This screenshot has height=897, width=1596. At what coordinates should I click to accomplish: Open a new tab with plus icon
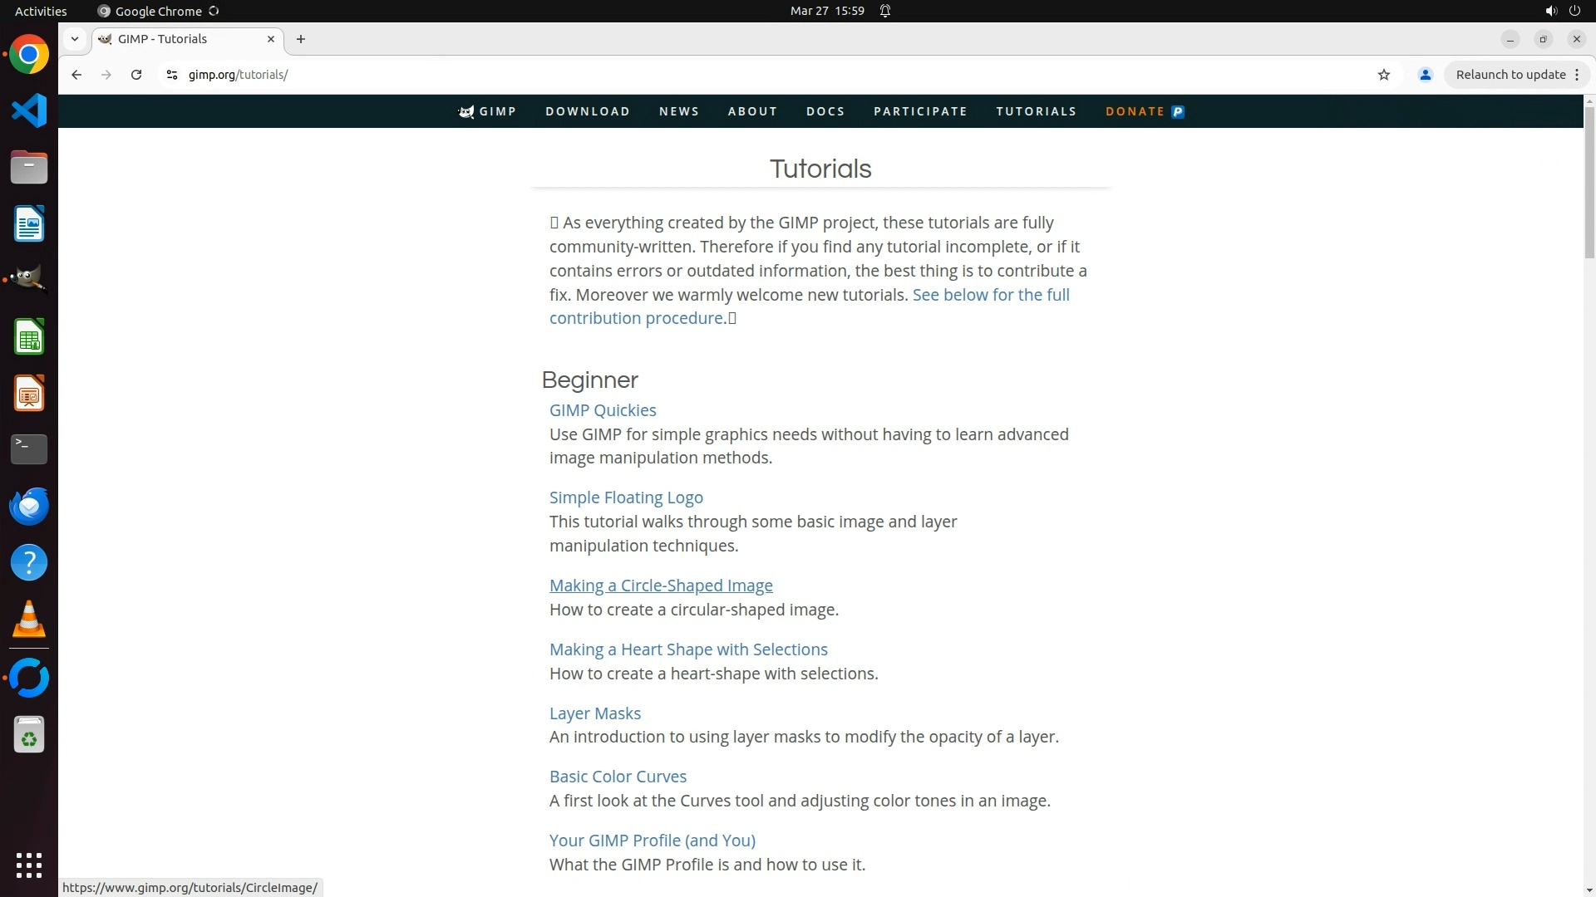point(301,39)
